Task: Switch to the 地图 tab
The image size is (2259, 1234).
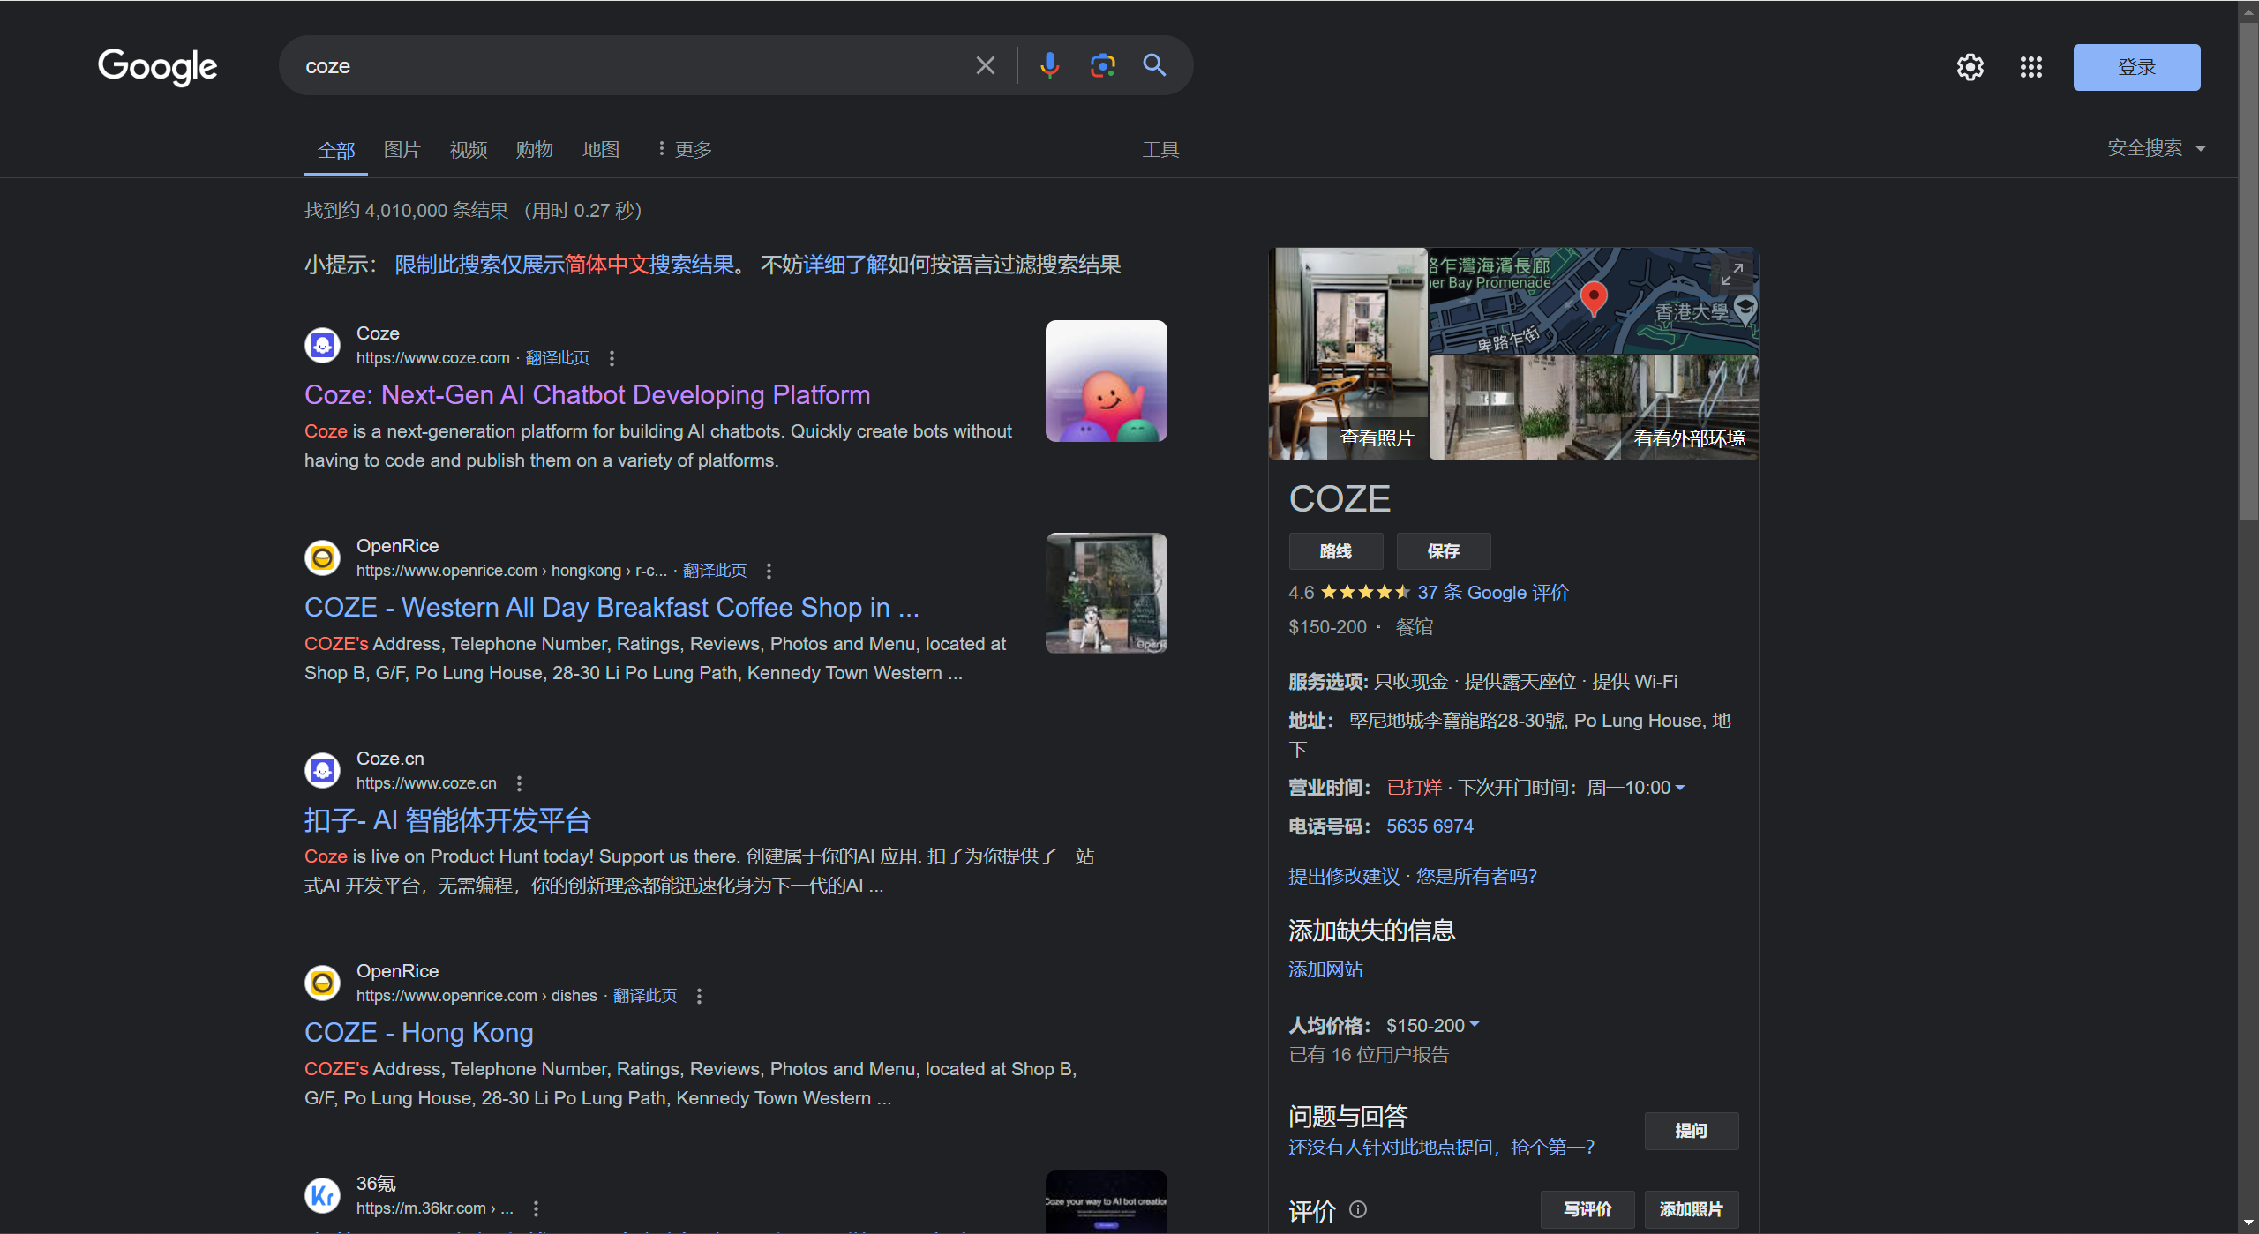Action: 601,150
